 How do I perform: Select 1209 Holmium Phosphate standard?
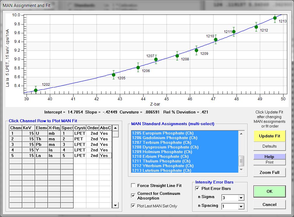coord(162,152)
